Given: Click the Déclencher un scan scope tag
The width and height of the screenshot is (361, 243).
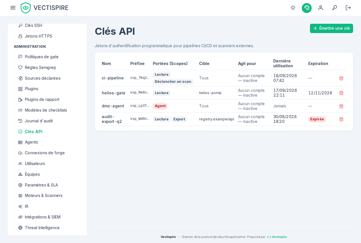Looking at the screenshot, I should pyautogui.click(x=173, y=82).
